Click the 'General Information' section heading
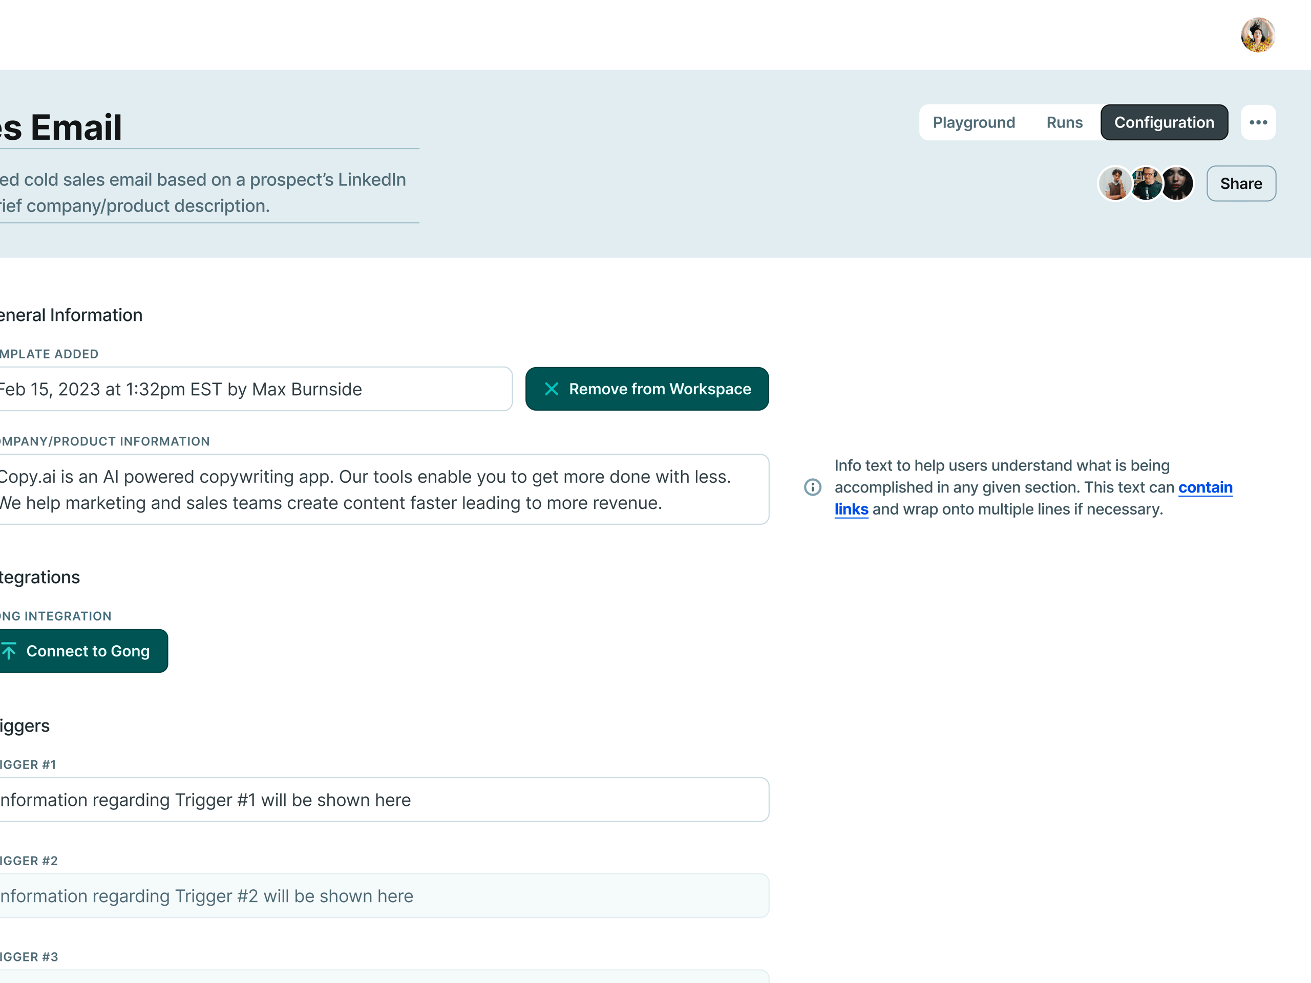 (x=71, y=315)
